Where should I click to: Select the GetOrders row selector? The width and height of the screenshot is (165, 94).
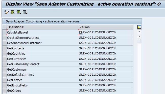pyautogui.click(x=5, y=90)
